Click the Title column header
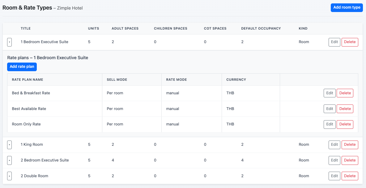Image resolution: width=366 pixels, height=188 pixels. [26, 28]
